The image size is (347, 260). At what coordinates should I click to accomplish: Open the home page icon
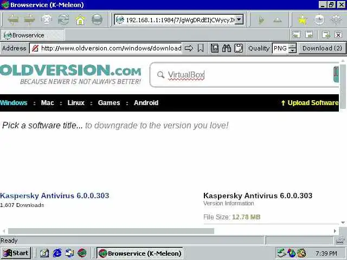coord(80,20)
